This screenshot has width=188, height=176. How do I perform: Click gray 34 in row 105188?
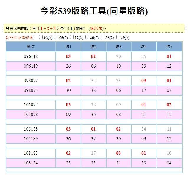[144, 129]
